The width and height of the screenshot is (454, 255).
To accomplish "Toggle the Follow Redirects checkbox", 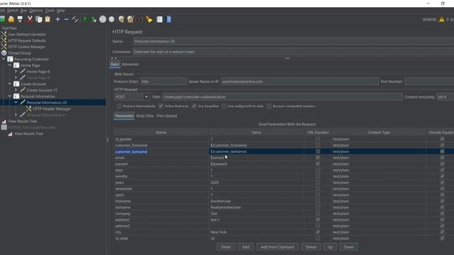I will point(161,106).
